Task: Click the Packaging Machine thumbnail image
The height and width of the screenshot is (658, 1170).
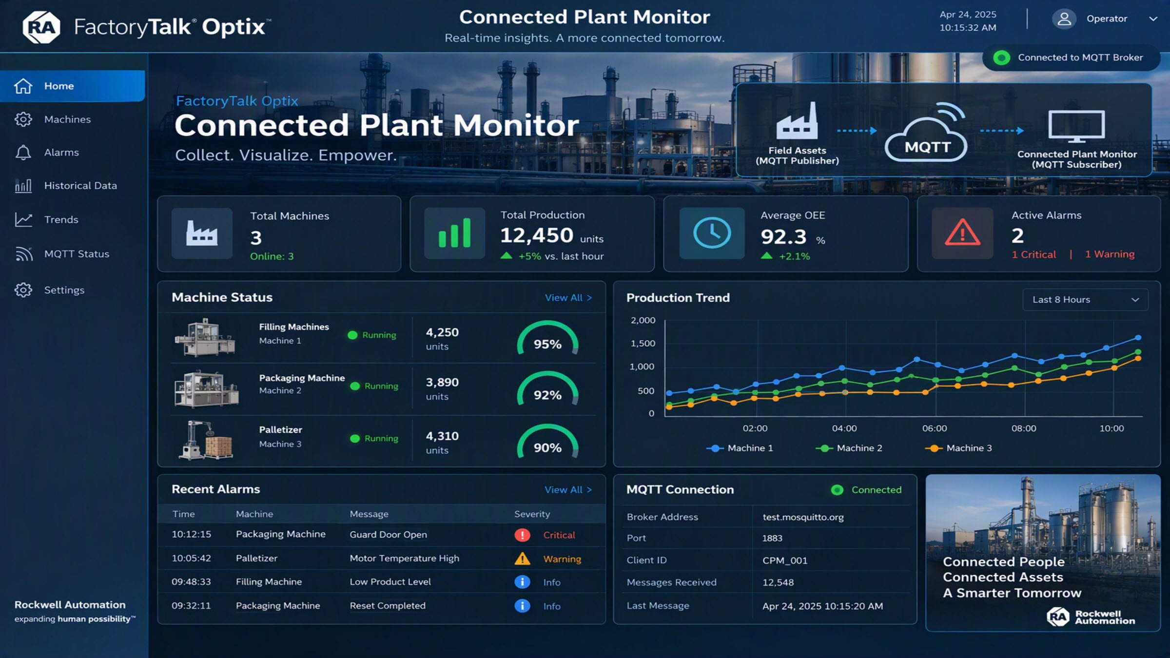Action: (206, 388)
